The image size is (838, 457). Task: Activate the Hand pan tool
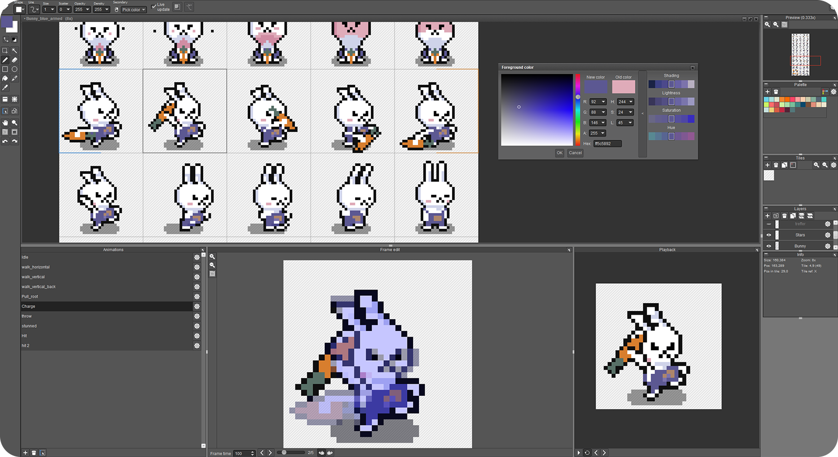click(x=5, y=122)
